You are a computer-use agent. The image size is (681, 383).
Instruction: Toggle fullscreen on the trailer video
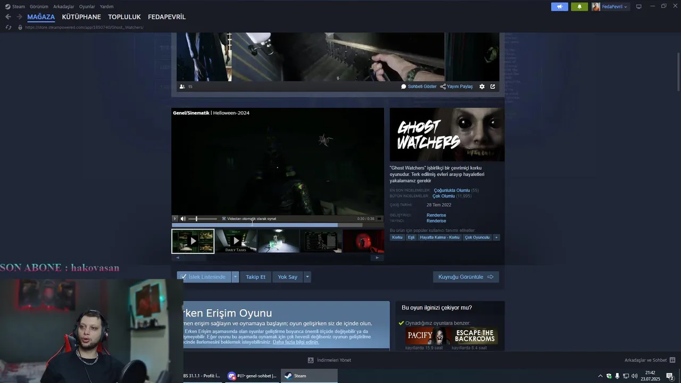tap(379, 219)
